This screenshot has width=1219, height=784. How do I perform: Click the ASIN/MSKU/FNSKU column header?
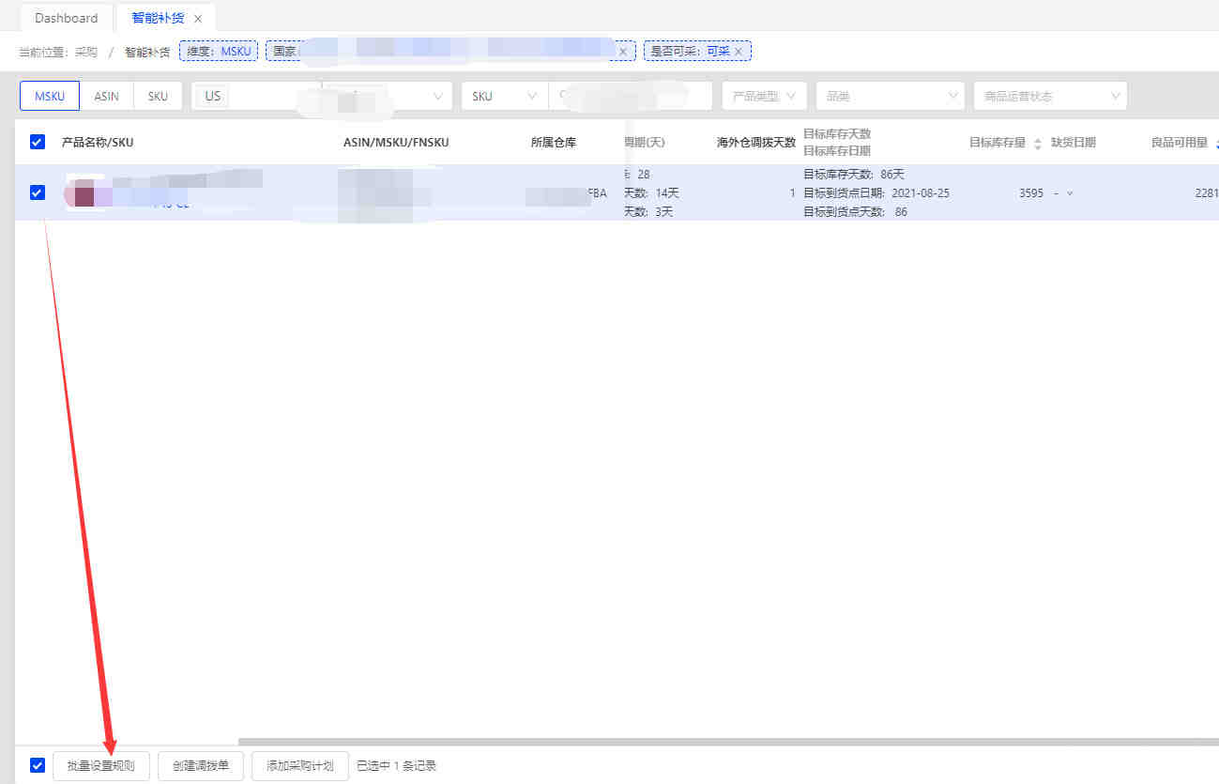(396, 143)
